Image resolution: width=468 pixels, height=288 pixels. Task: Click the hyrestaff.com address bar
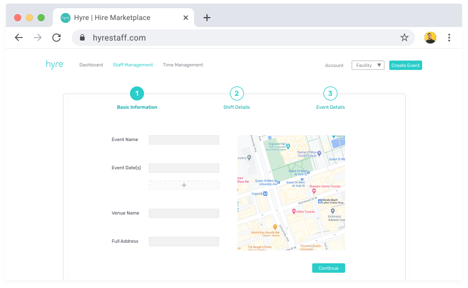pyautogui.click(x=243, y=38)
